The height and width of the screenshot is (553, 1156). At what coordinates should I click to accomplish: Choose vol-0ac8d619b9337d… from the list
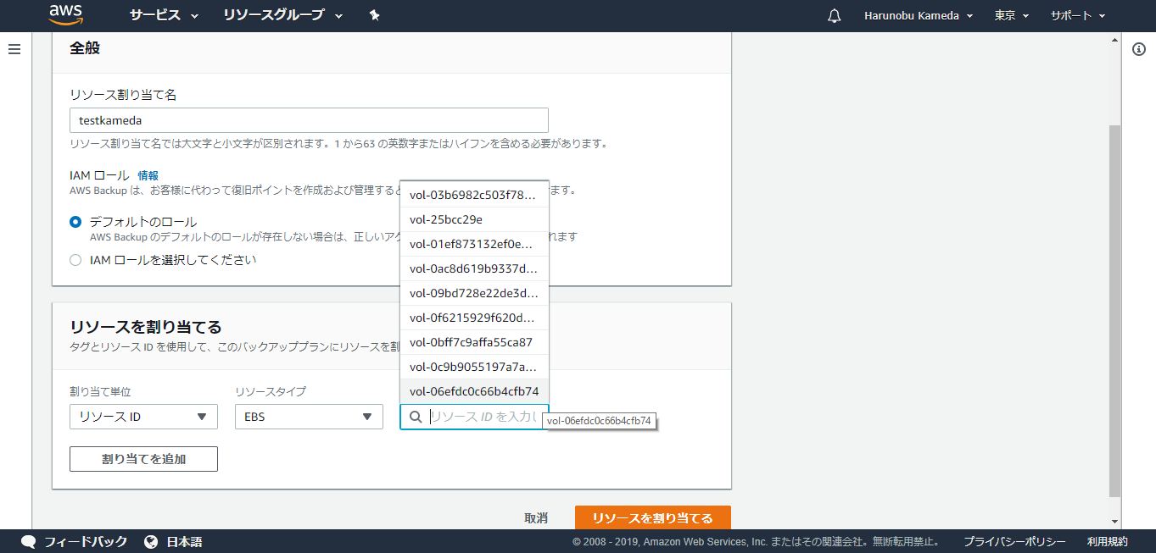pos(474,268)
